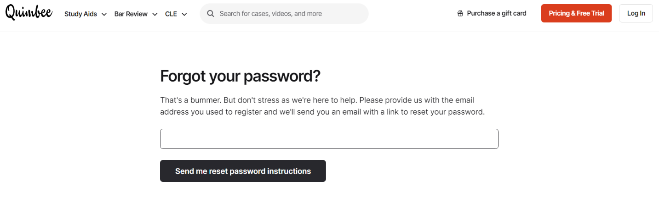This screenshot has height=203, width=659.
Task: Send me reset password instructions
Action: pyautogui.click(x=243, y=171)
